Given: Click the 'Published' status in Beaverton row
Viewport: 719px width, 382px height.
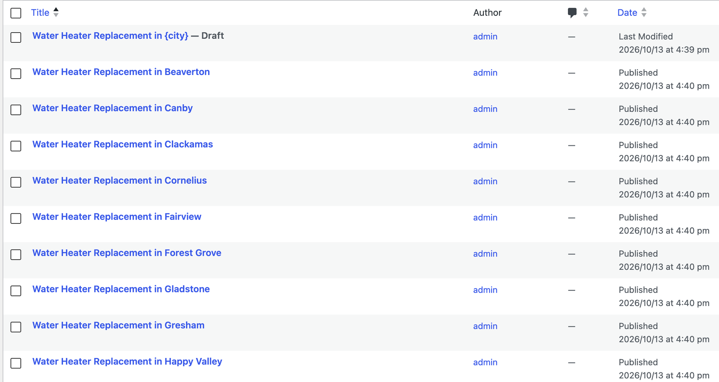Looking at the screenshot, I should [638, 73].
